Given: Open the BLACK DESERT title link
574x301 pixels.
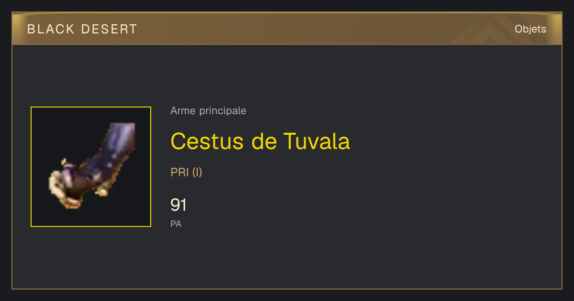Looking at the screenshot, I should pos(82,29).
